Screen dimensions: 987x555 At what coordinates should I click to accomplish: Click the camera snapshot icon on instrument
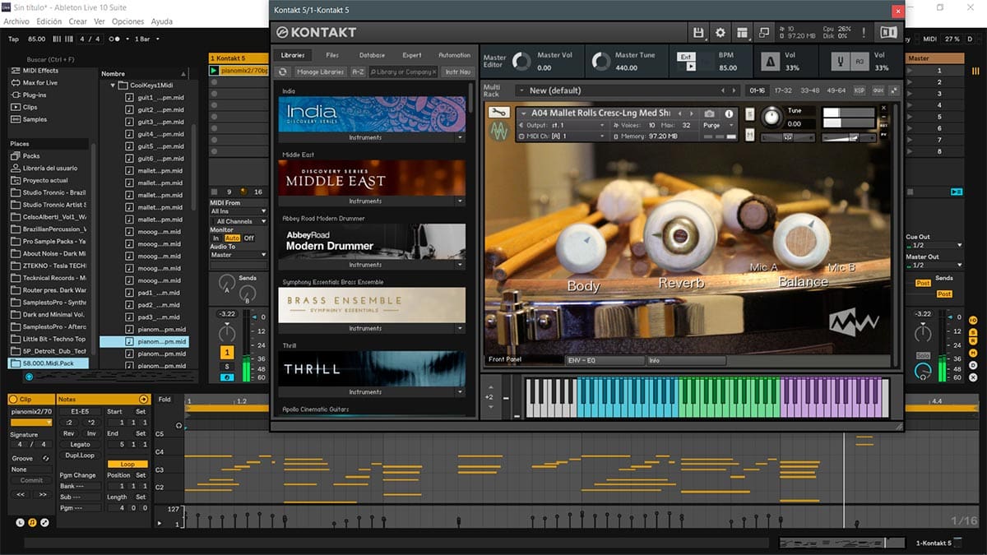coord(709,113)
